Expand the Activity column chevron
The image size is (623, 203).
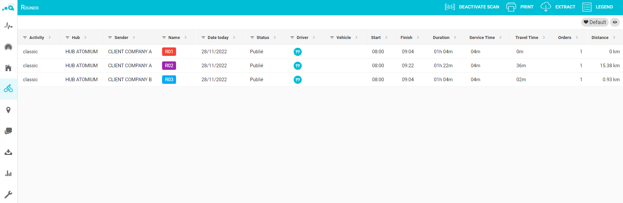click(x=50, y=38)
